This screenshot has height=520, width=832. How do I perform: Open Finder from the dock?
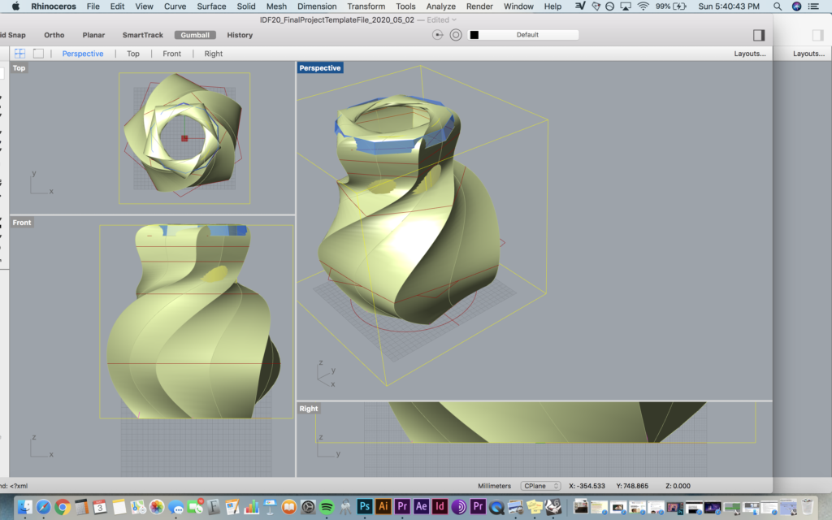pyautogui.click(x=24, y=507)
